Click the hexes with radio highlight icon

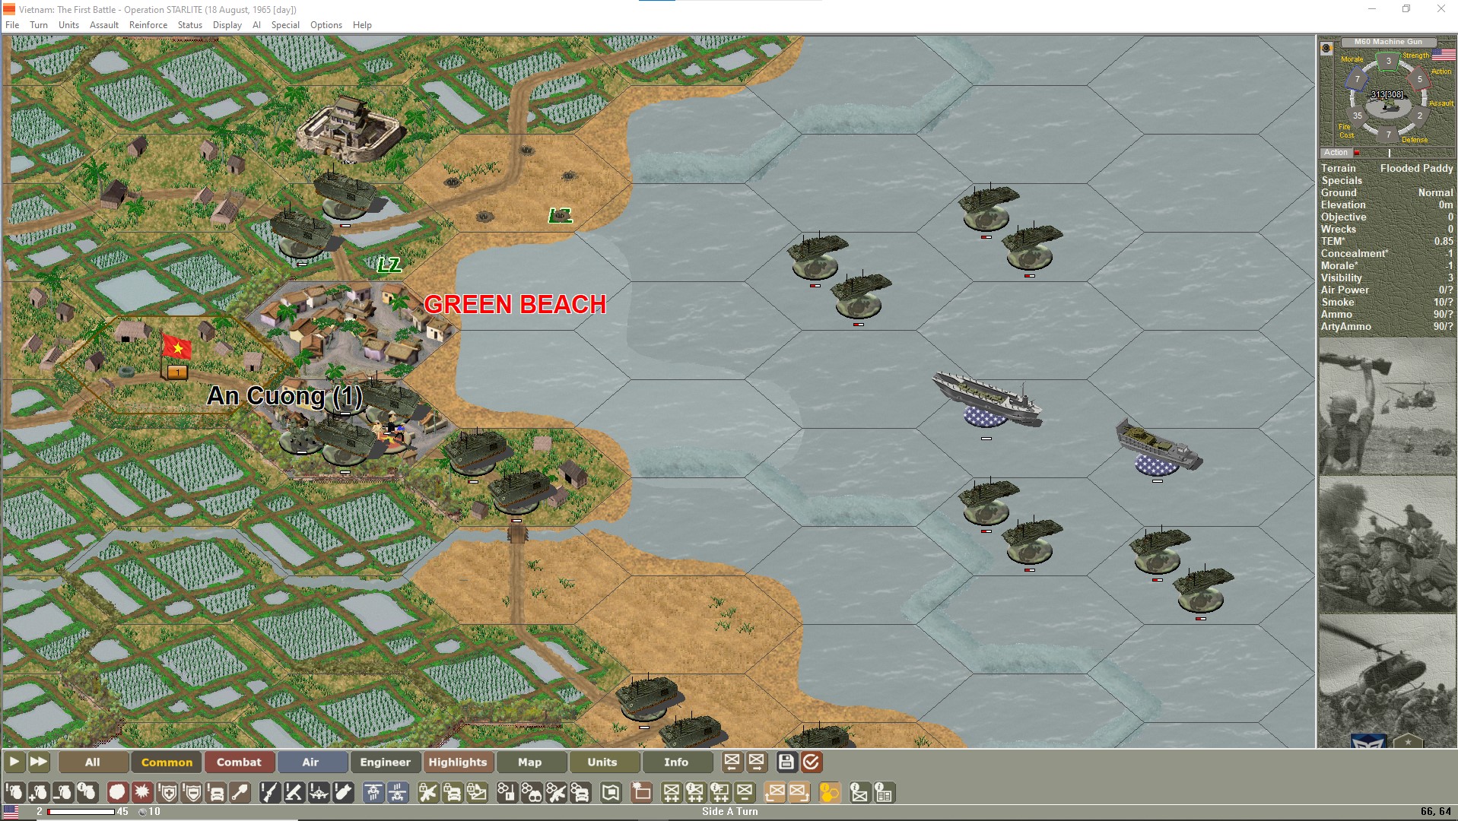pos(507,793)
